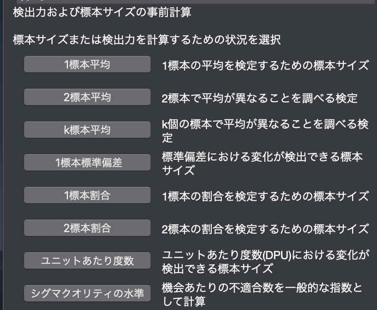Click the description 1標本の平均を検定するための標本サイズ
This screenshot has height=310, width=377.
[x=265, y=65]
